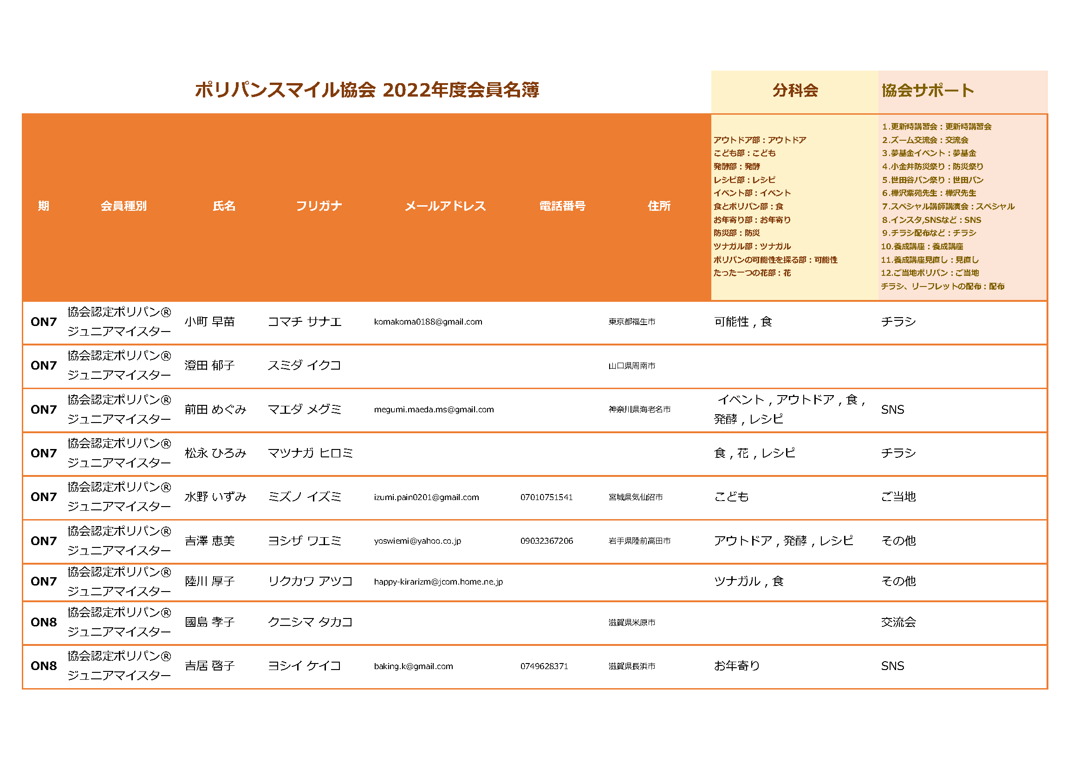The image size is (1086, 768).
Task: Select the name 松永 ひろみ
Action: [215, 453]
